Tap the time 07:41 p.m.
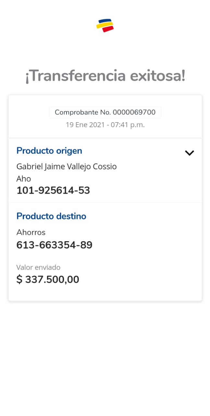The height and width of the screenshot is (416, 210). click(128, 125)
